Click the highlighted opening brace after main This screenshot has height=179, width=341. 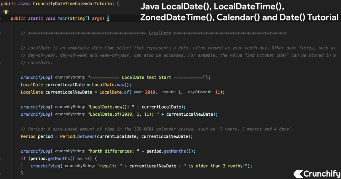click(x=108, y=19)
